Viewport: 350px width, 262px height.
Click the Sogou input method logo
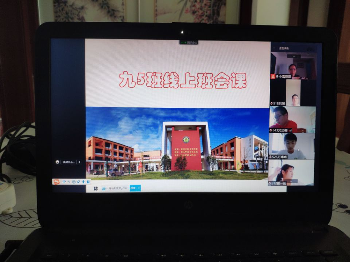click(57, 181)
